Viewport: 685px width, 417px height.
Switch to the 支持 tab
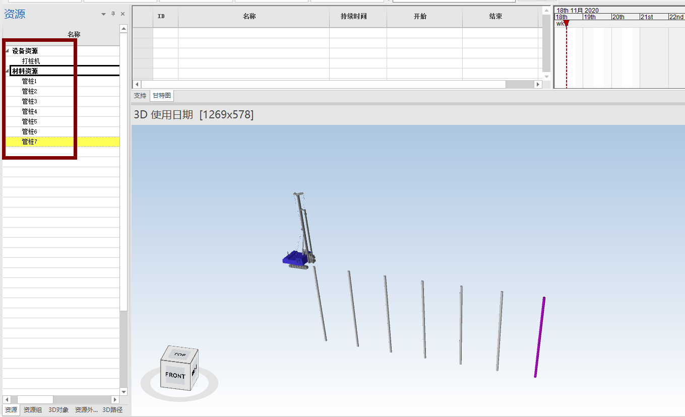[140, 95]
